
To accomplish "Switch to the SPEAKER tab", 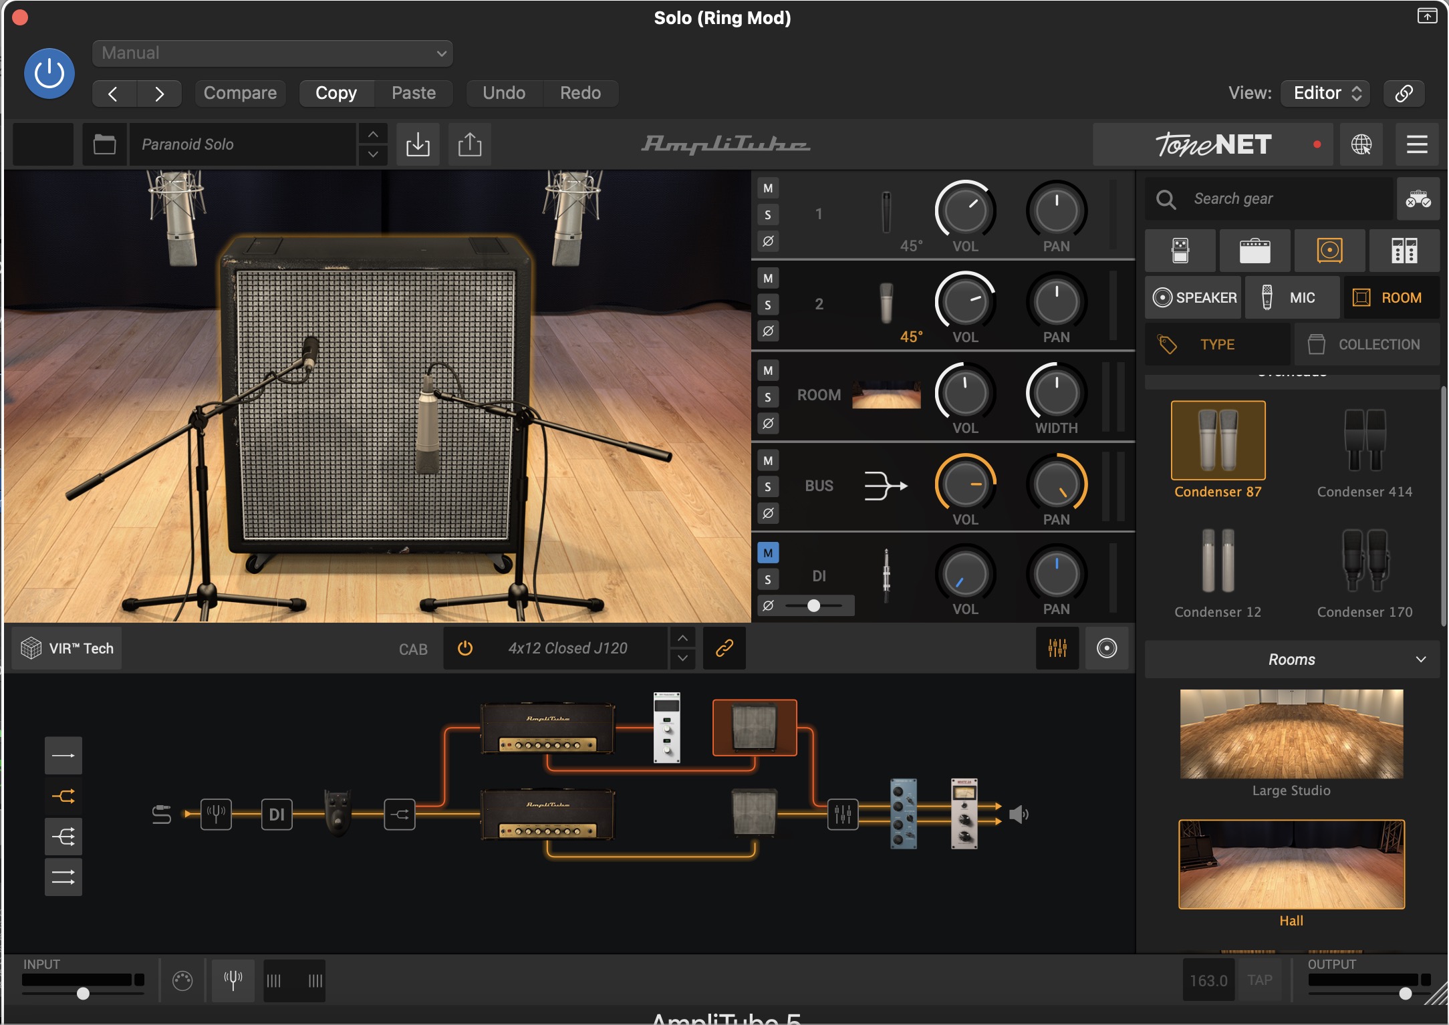I will [1194, 297].
